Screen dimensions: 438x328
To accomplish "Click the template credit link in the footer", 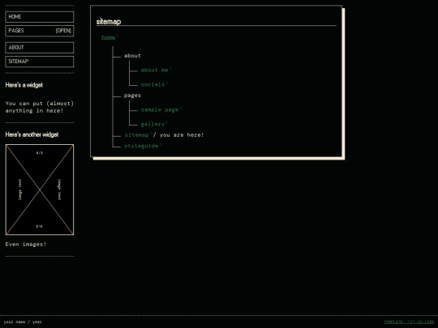I will (409, 322).
